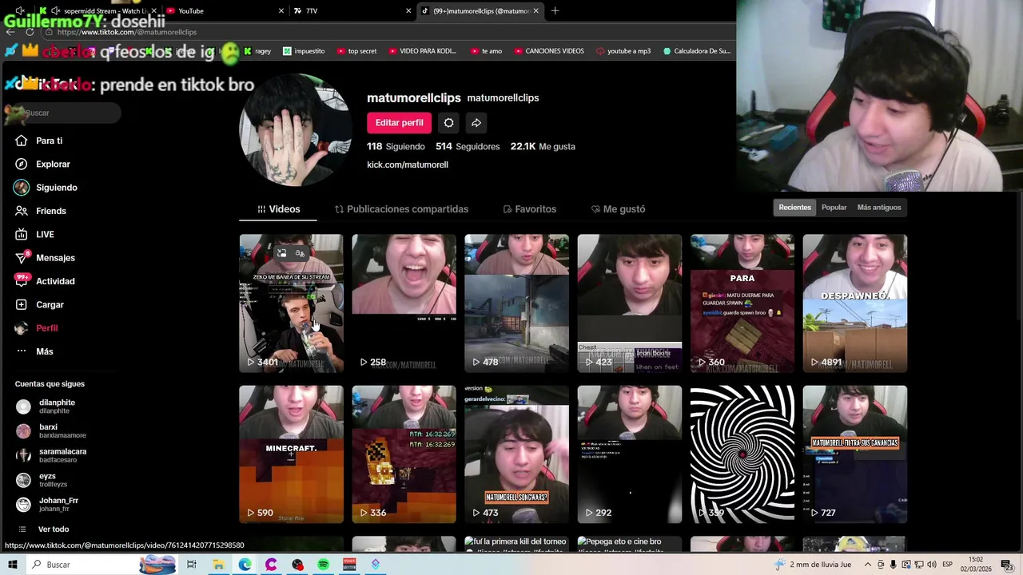Viewport: 1023px width, 575px height.
Task: Open top secret bookmark
Action: tap(356, 51)
